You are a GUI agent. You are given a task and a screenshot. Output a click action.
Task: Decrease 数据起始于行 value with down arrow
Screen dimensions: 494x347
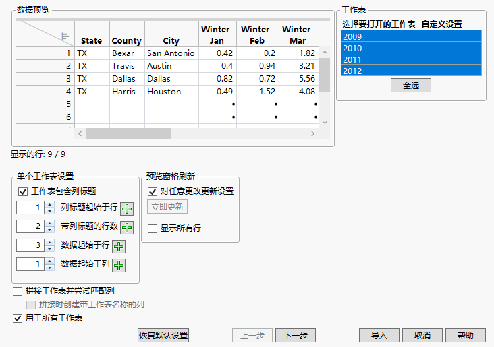point(50,249)
